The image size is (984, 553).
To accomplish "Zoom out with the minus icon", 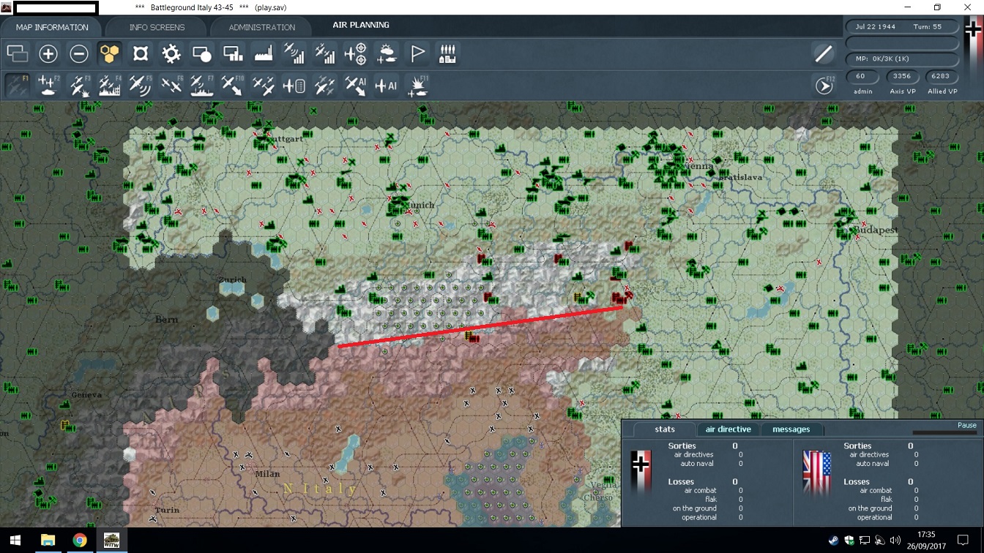I will [79, 54].
